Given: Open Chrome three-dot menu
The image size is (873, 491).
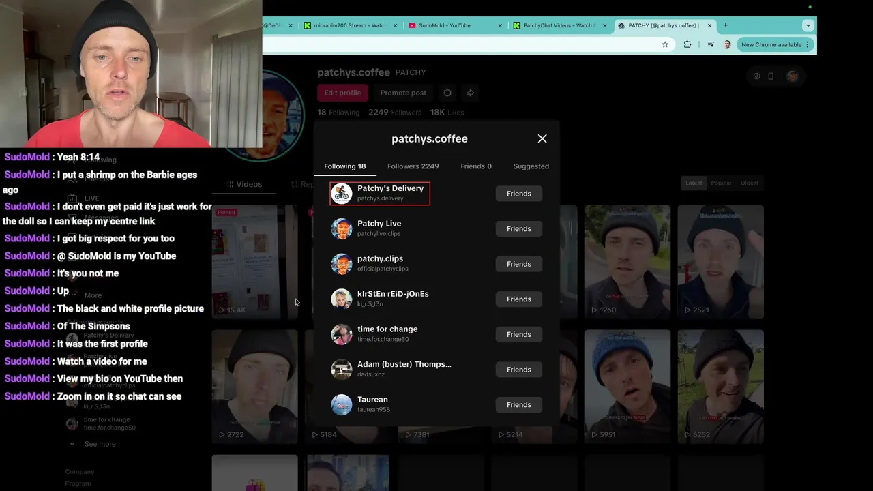Looking at the screenshot, I should pyautogui.click(x=808, y=44).
